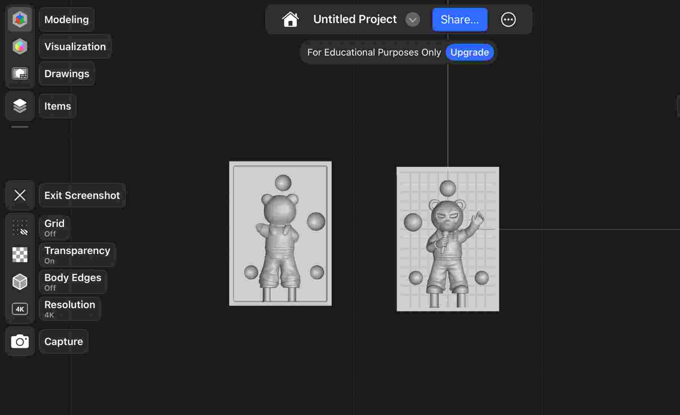The width and height of the screenshot is (680, 415).
Task: Click the Upgrade button
Action: tap(470, 52)
